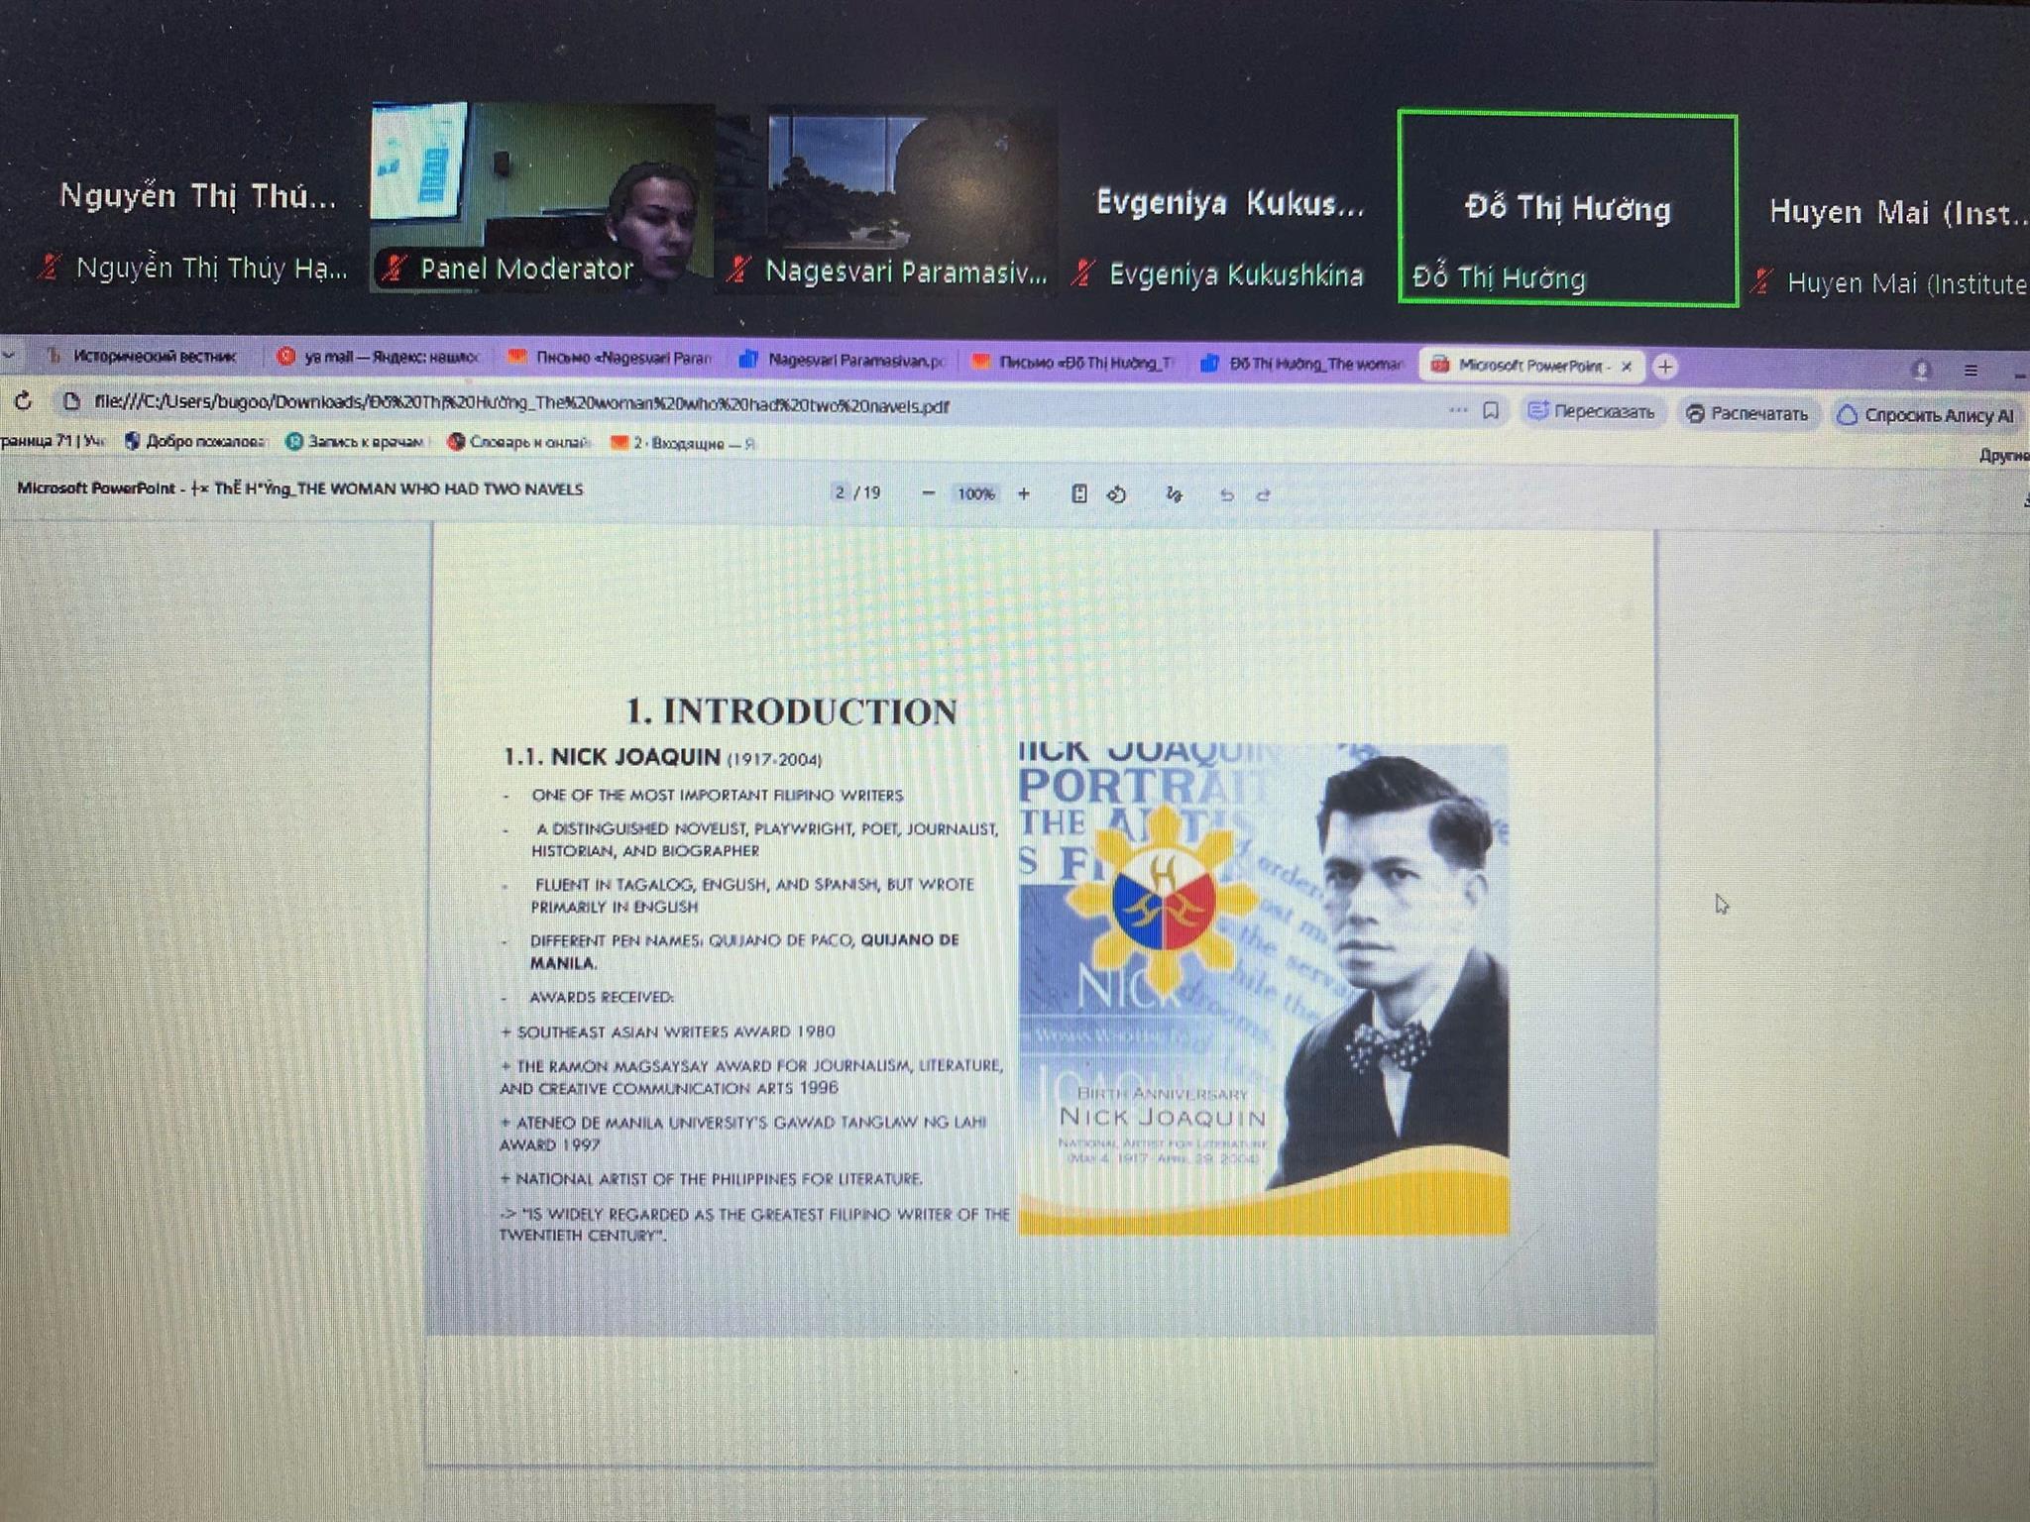Select the Nagesvari Paramasivan video tile
This screenshot has height=1522, width=2030.
tap(887, 201)
